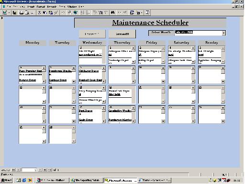The image size is (245, 184).
Task: Click the Sort Ascending toolbar icon
Action: click(x=82, y=12)
